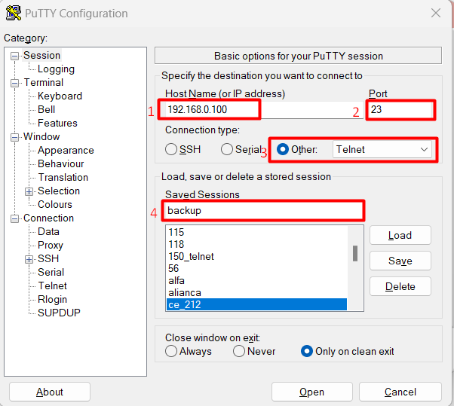
Task: Click the About button
Action: [50, 392]
